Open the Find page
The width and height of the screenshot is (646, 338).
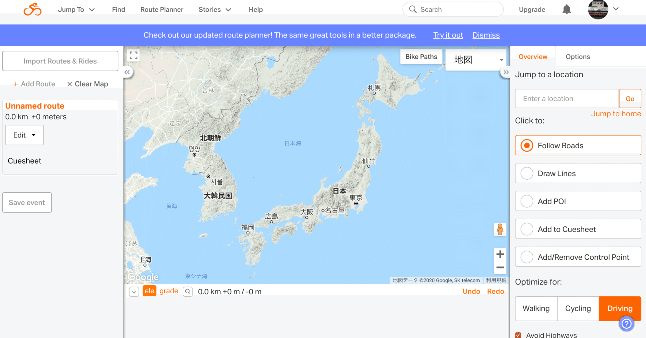click(x=118, y=10)
